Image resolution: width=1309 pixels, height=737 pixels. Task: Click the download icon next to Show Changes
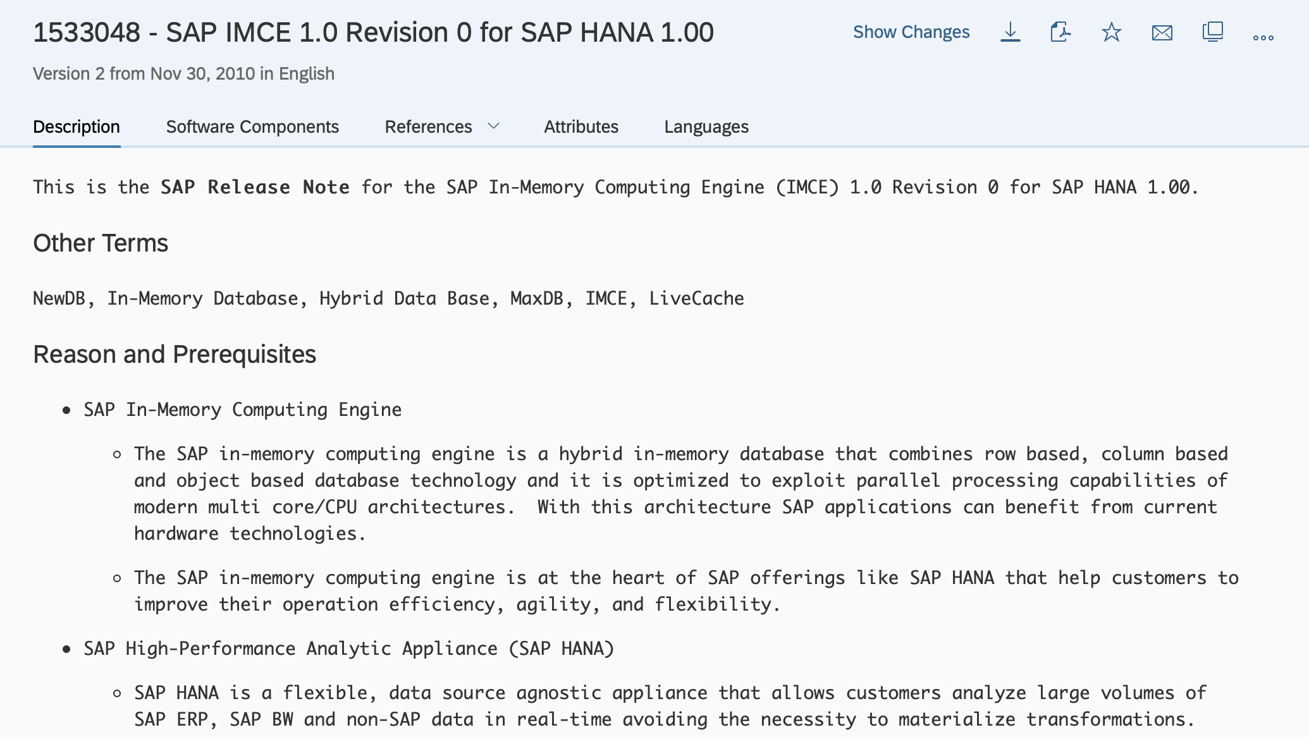(1010, 32)
